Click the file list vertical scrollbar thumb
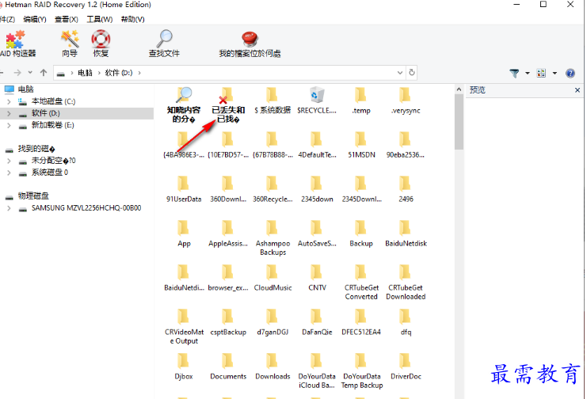The height and width of the screenshot is (399, 587). point(459,122)
